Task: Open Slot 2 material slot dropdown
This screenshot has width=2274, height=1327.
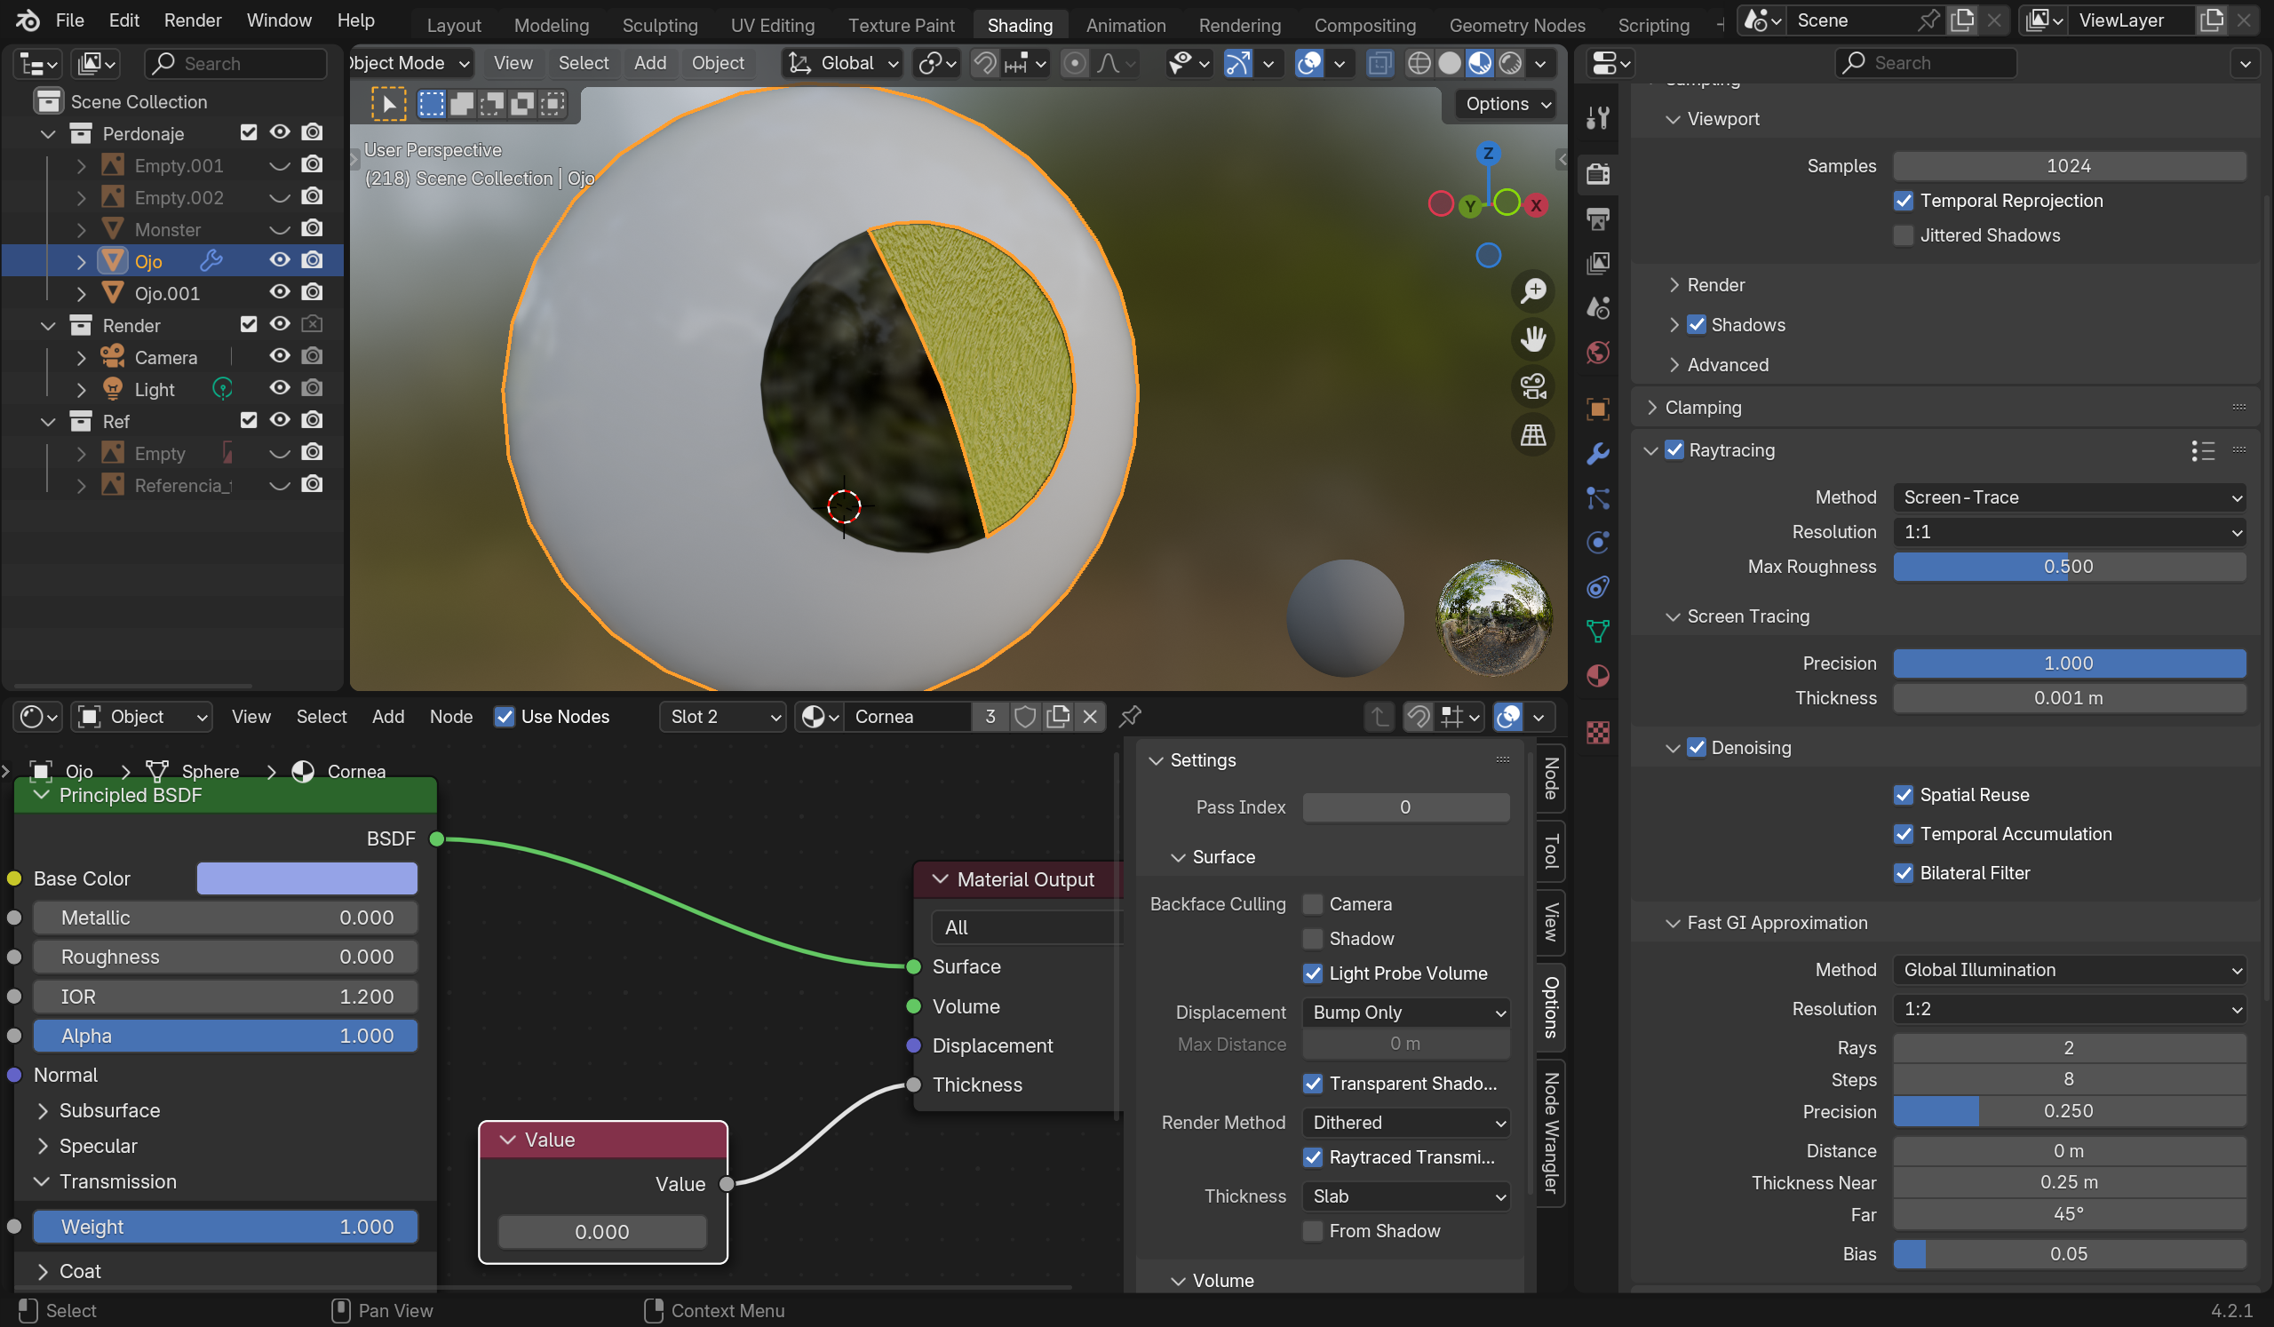Action: pos(724,717)
